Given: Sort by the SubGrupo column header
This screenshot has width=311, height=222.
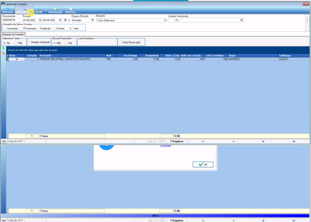Looking at the screenshot, I should click(x=294, y=56).
